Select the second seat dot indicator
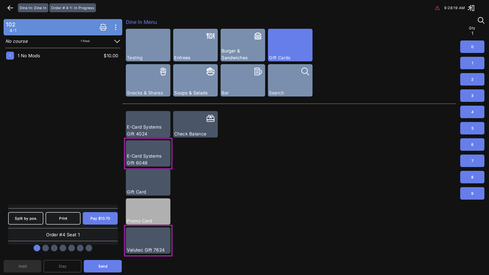The height and width of the screenshot is (275, 489). pyautogui.click(x=46, y=248)
